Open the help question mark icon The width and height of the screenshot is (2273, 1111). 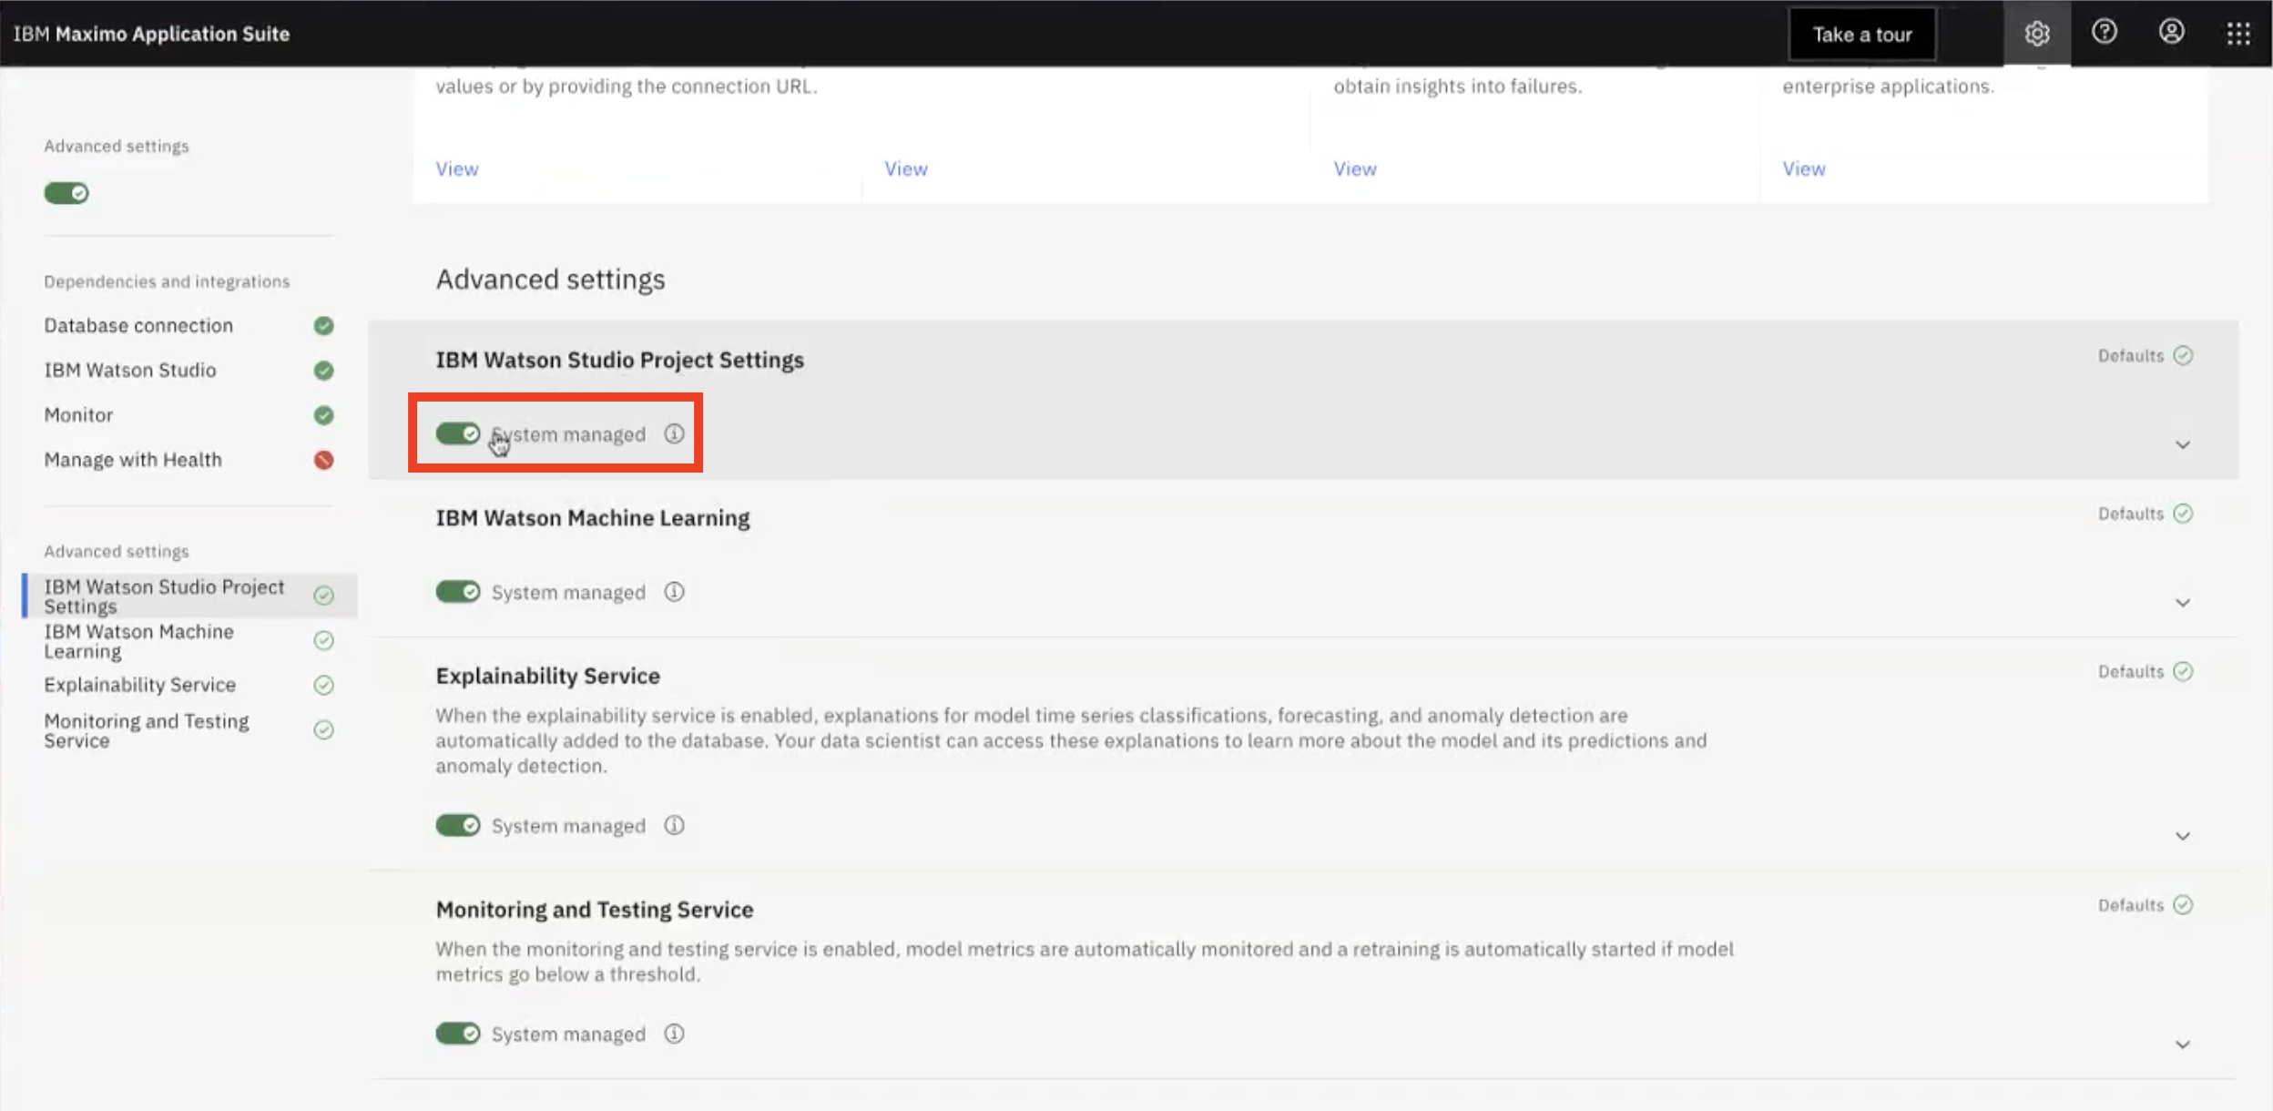point(2104,32)
